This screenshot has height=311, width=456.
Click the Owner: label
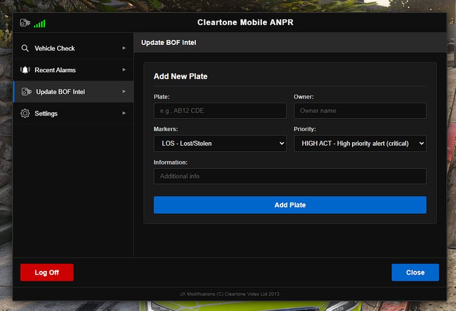pyautogui.click(x=303, y=97)
